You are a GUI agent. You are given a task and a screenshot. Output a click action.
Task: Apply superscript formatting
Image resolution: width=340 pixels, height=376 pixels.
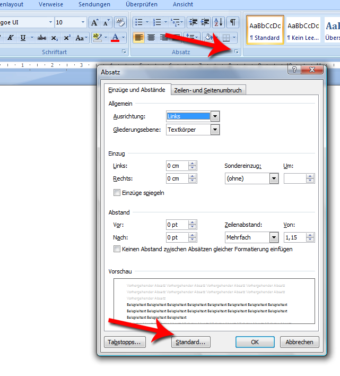click(x=66, y=38)
